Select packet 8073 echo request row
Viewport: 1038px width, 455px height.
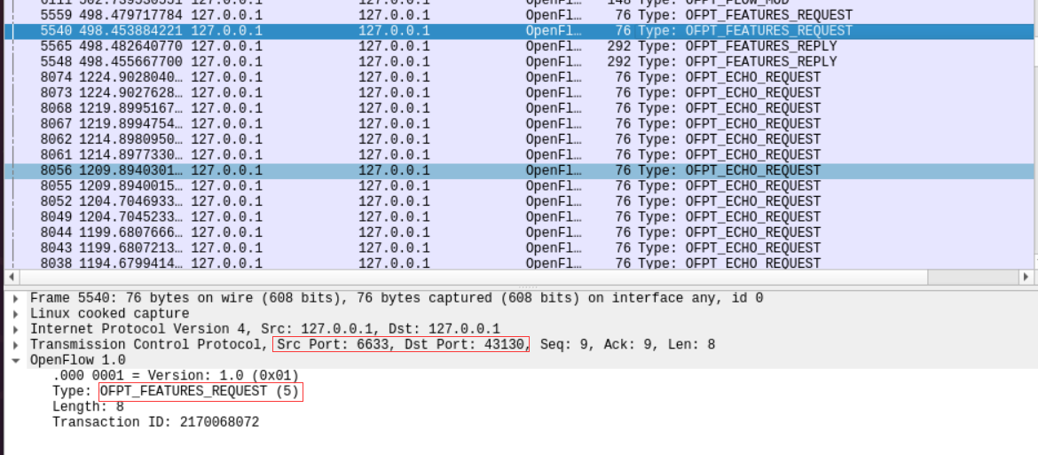pos(519,93)
